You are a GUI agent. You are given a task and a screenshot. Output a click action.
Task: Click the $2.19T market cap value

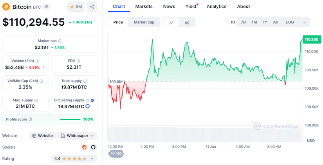coord(42,48)
